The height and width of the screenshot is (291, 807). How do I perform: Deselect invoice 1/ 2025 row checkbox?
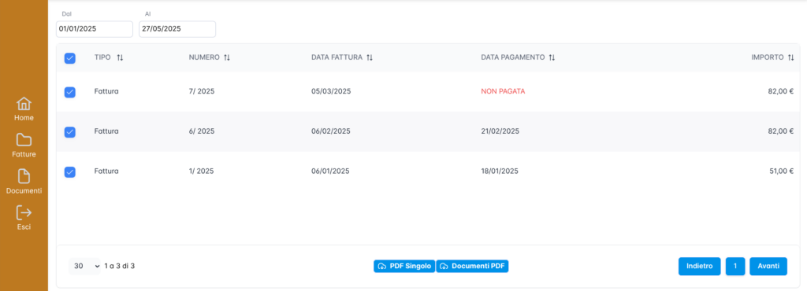coord(70,172)
